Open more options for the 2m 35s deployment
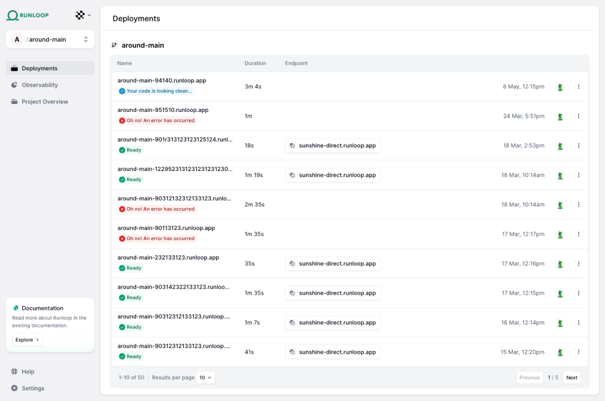 (x=579, y=205)
